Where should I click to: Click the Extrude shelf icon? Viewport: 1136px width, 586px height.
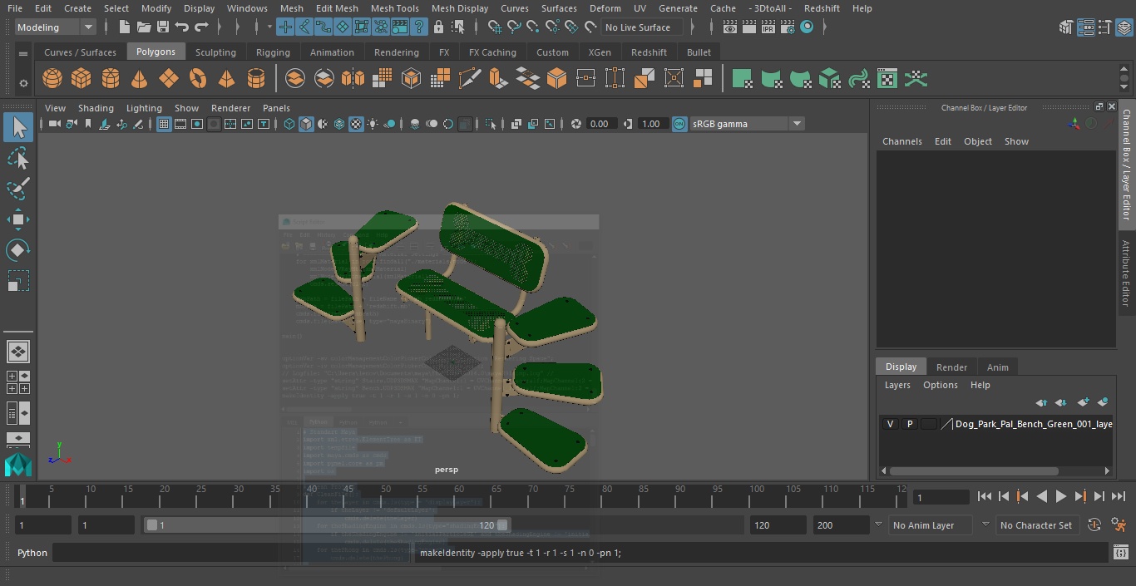(x=498, y=79)
